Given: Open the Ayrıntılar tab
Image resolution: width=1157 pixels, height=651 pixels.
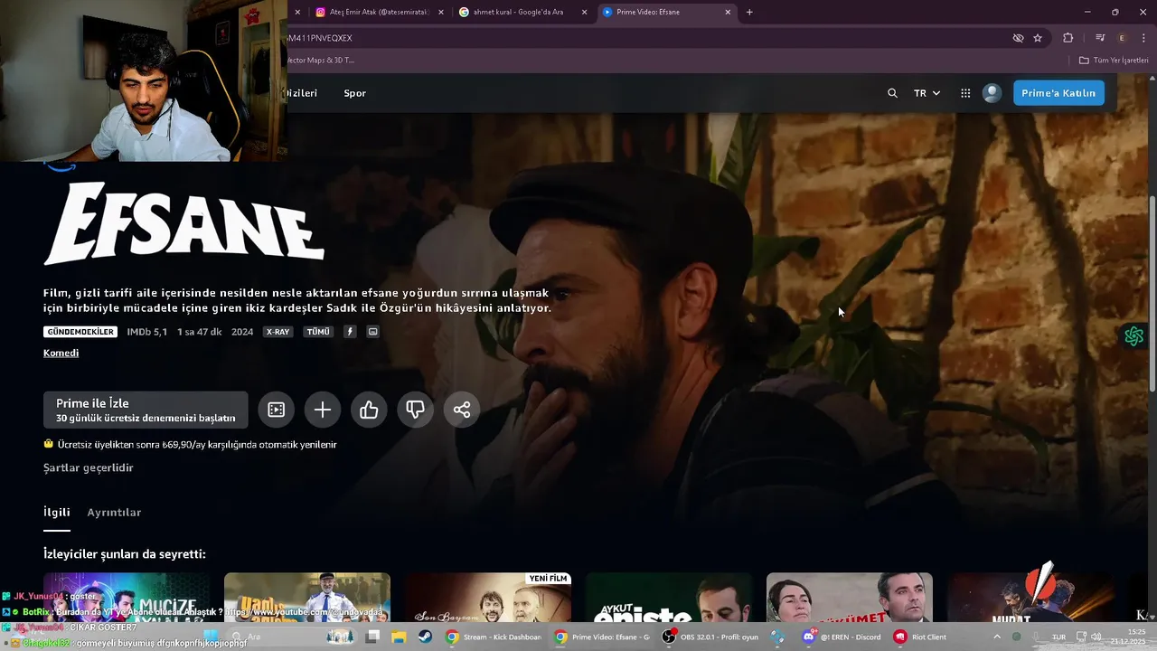Looking at the screenshot, I should [114, 513].
